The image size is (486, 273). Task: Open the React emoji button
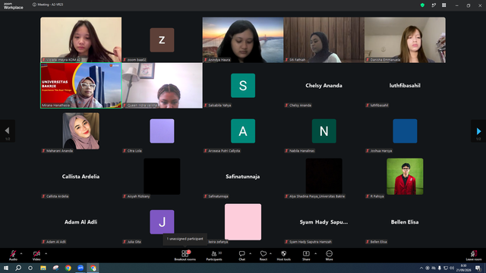[264, 256]
